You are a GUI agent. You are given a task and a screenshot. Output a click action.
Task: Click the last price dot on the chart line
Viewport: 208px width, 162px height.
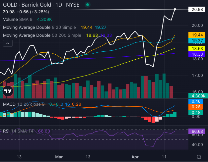pyautogui.click(x=175, y=9)
